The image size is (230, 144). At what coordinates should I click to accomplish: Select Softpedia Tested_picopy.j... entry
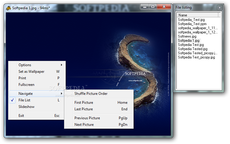click(x=198, y=53)
